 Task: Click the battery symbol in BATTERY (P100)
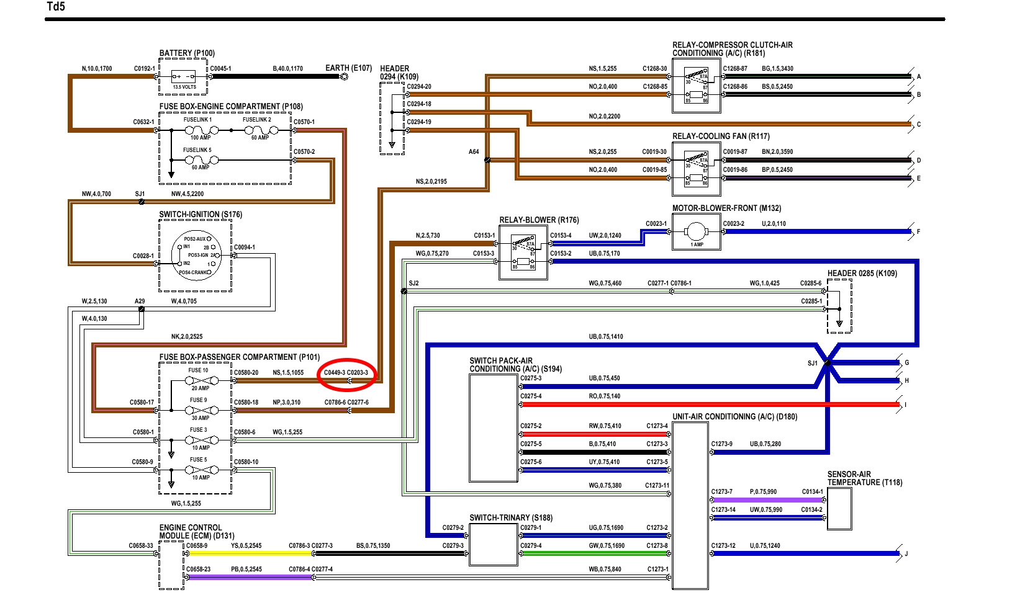click(184, 77)
